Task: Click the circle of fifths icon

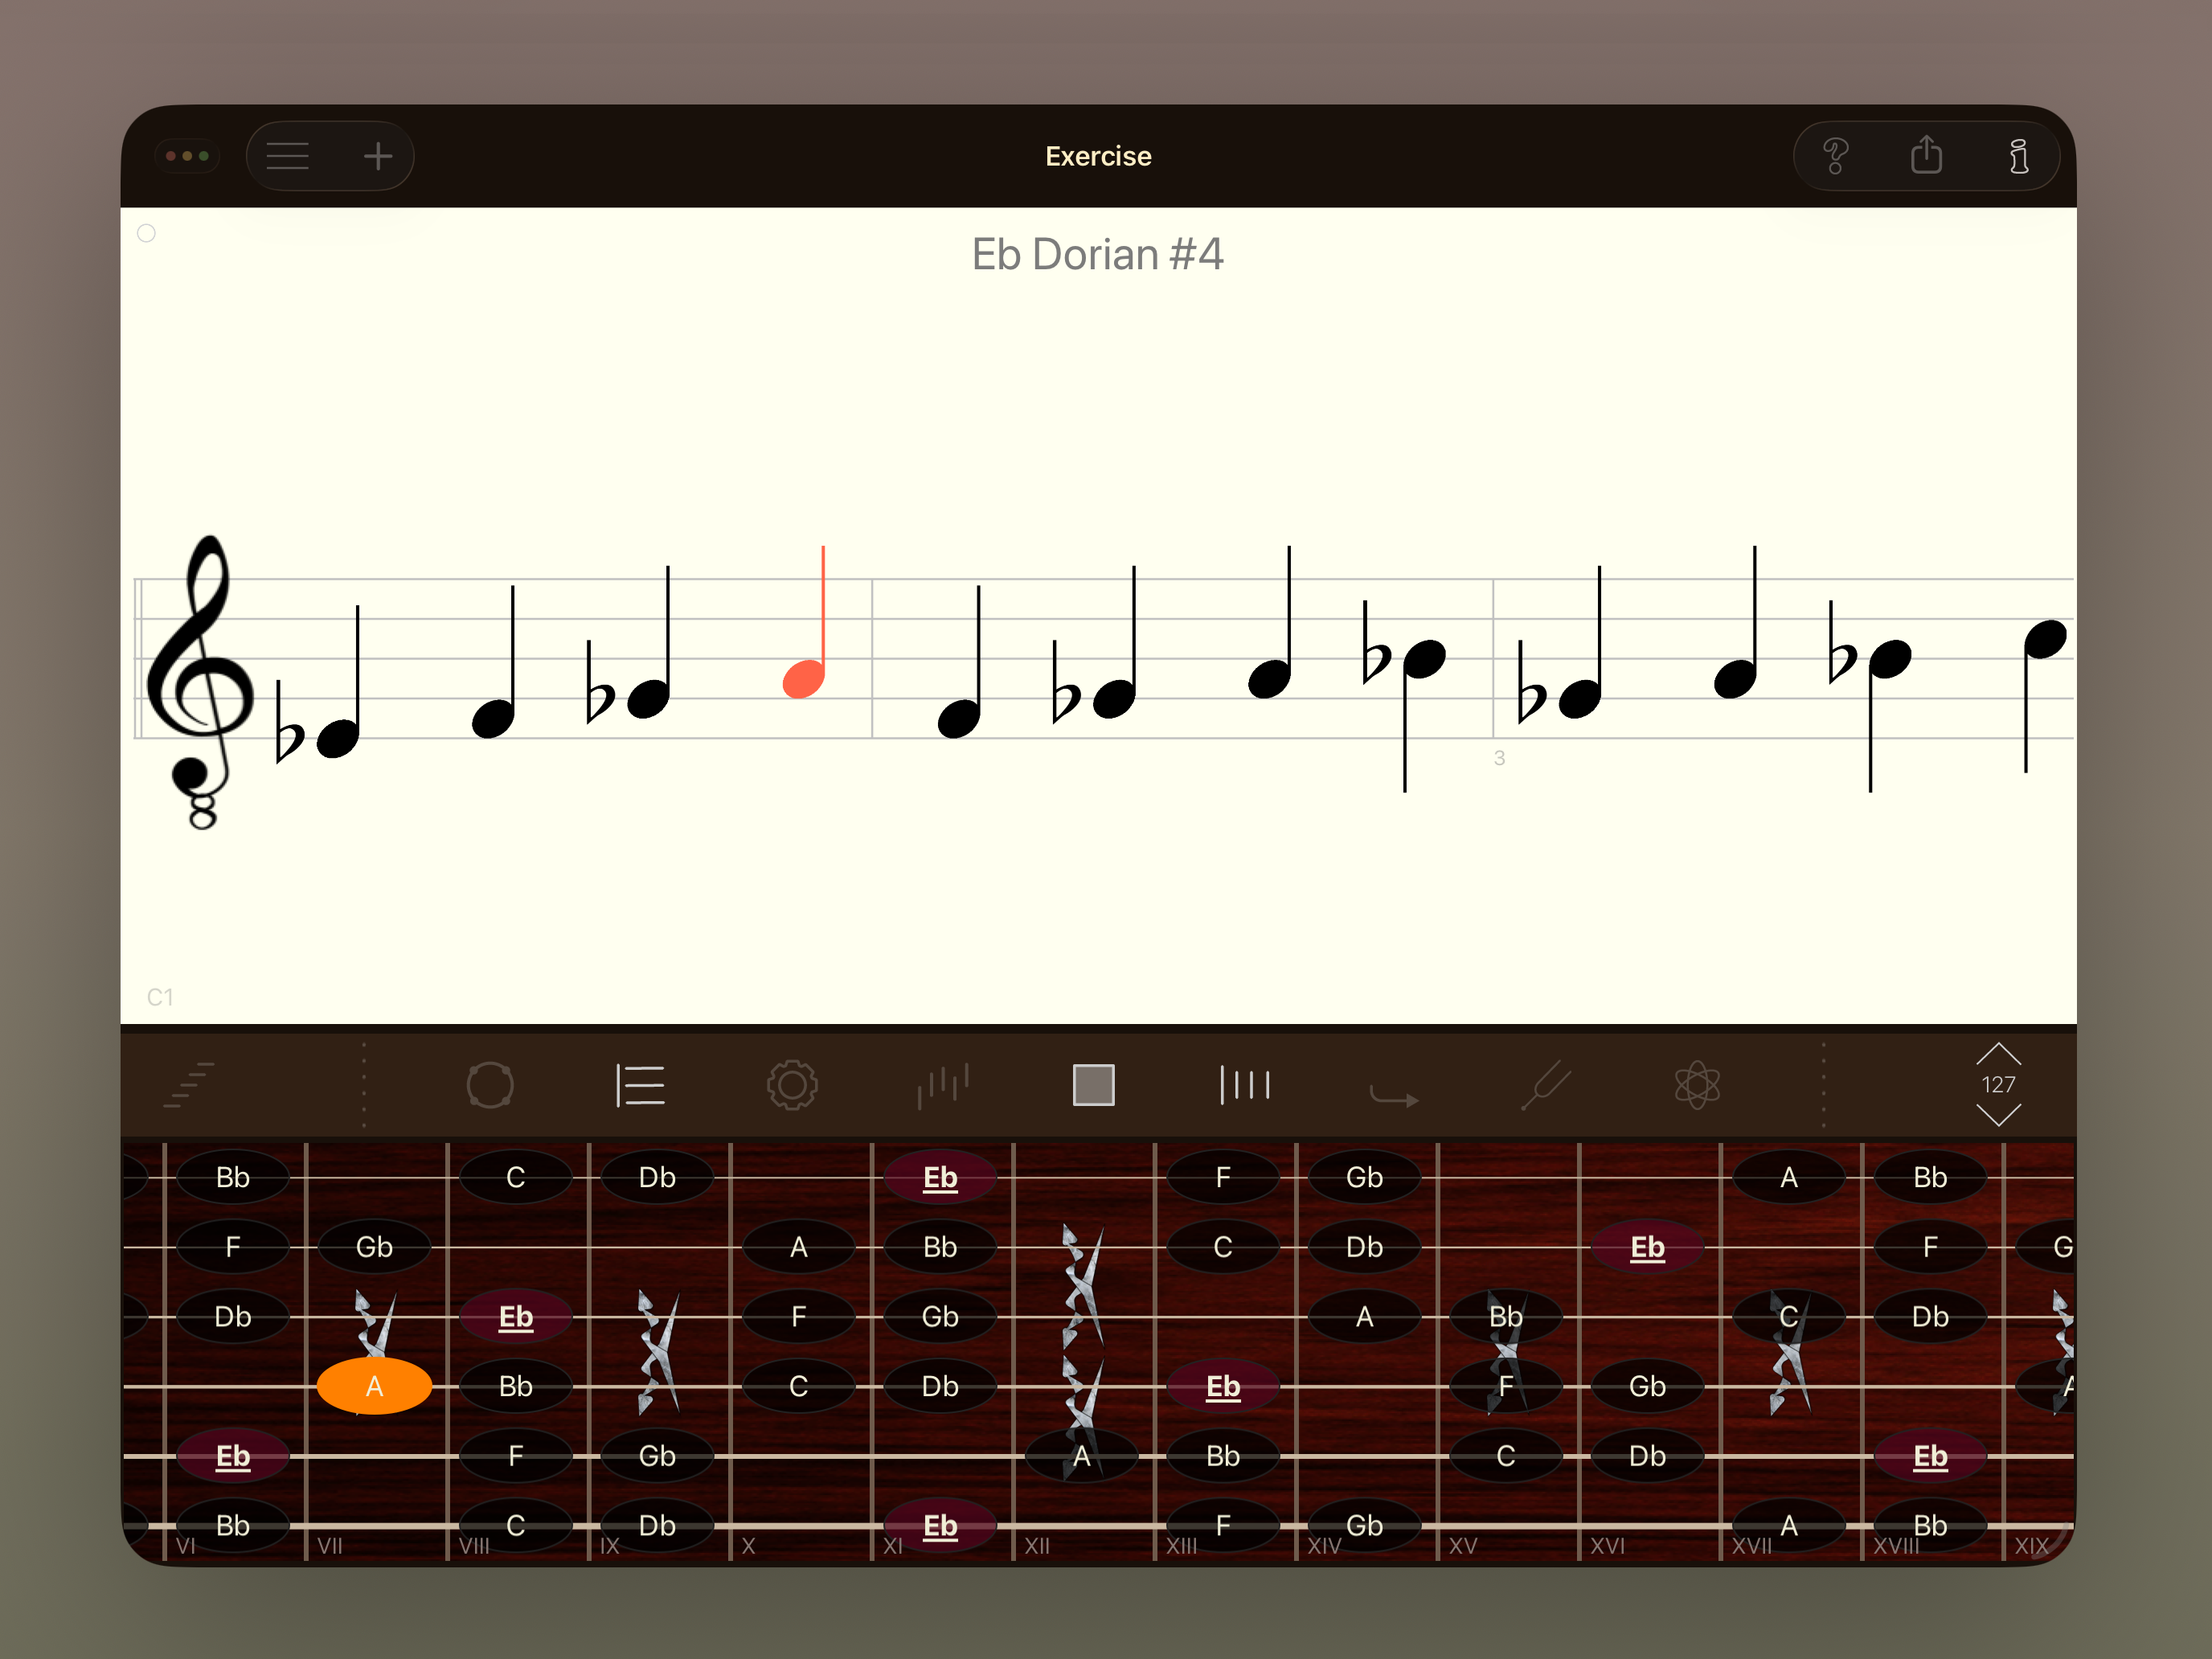Action: click(490, 1085)
